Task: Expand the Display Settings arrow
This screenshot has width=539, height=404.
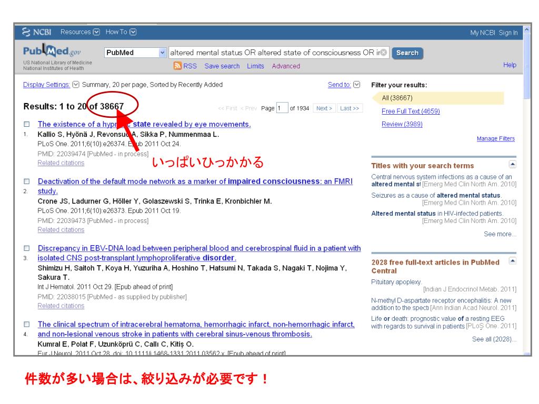Action: (x=76, y=85)
